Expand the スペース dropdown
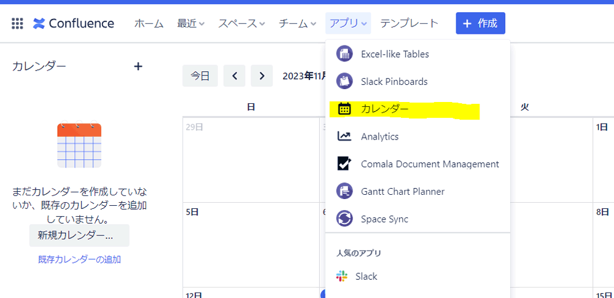Screen dimensions: 614x298 point(242,23)
